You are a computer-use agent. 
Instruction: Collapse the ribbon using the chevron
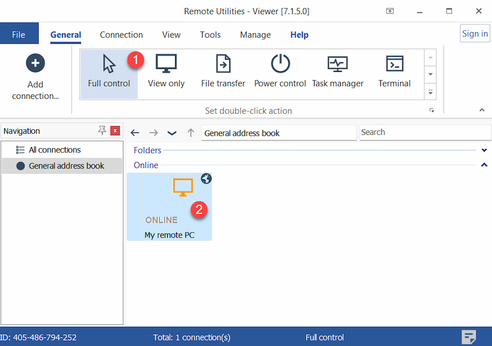pyautogui.click(x=482, y=110)
